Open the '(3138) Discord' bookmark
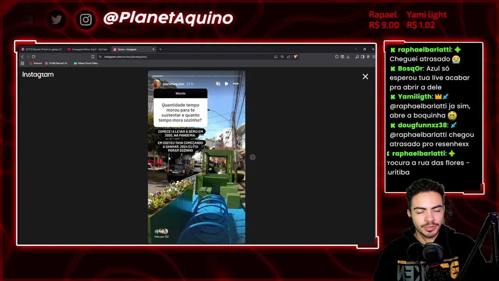The height and width of the screenshot is (281, 499). (x=57, y=63)
